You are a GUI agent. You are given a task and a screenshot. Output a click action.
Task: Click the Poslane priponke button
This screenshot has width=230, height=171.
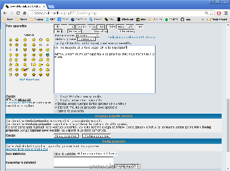tap(96, 136)
